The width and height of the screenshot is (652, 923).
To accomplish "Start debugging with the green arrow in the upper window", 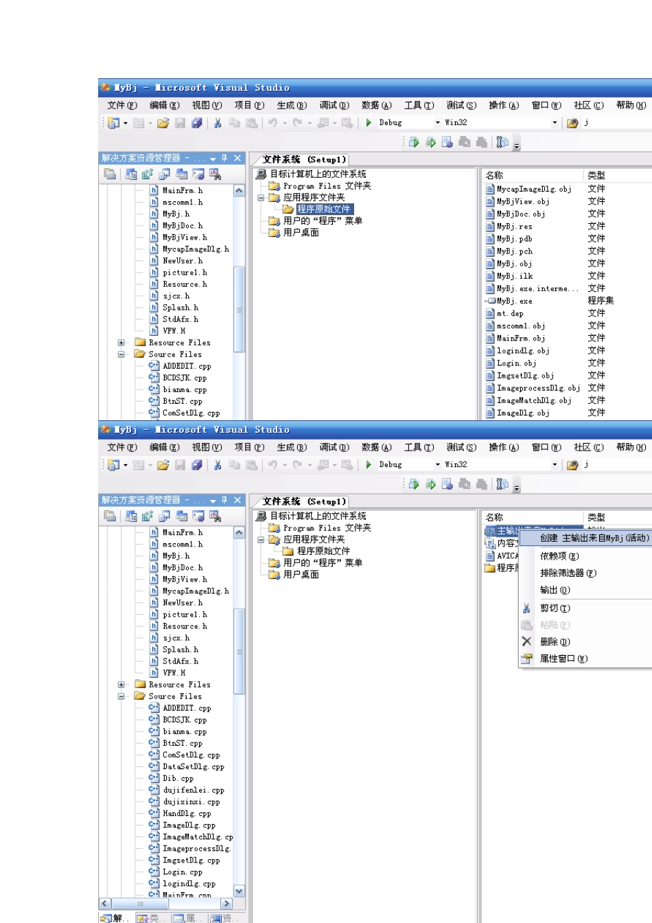I will pyautogui.click(x=369, y=122).
